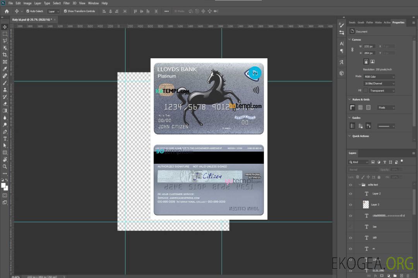Select the Lasso tool
The width and height of the screenshot is (418, 278).
pos(5,41)
